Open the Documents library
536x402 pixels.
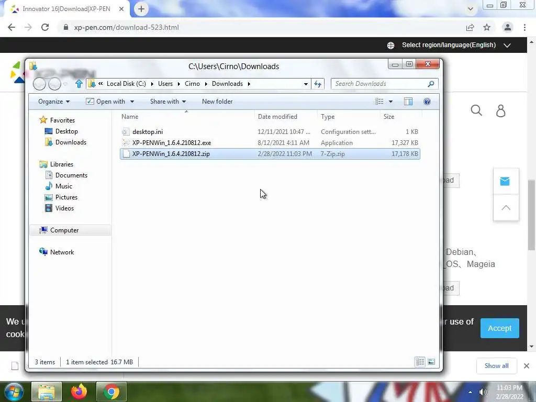71,175
